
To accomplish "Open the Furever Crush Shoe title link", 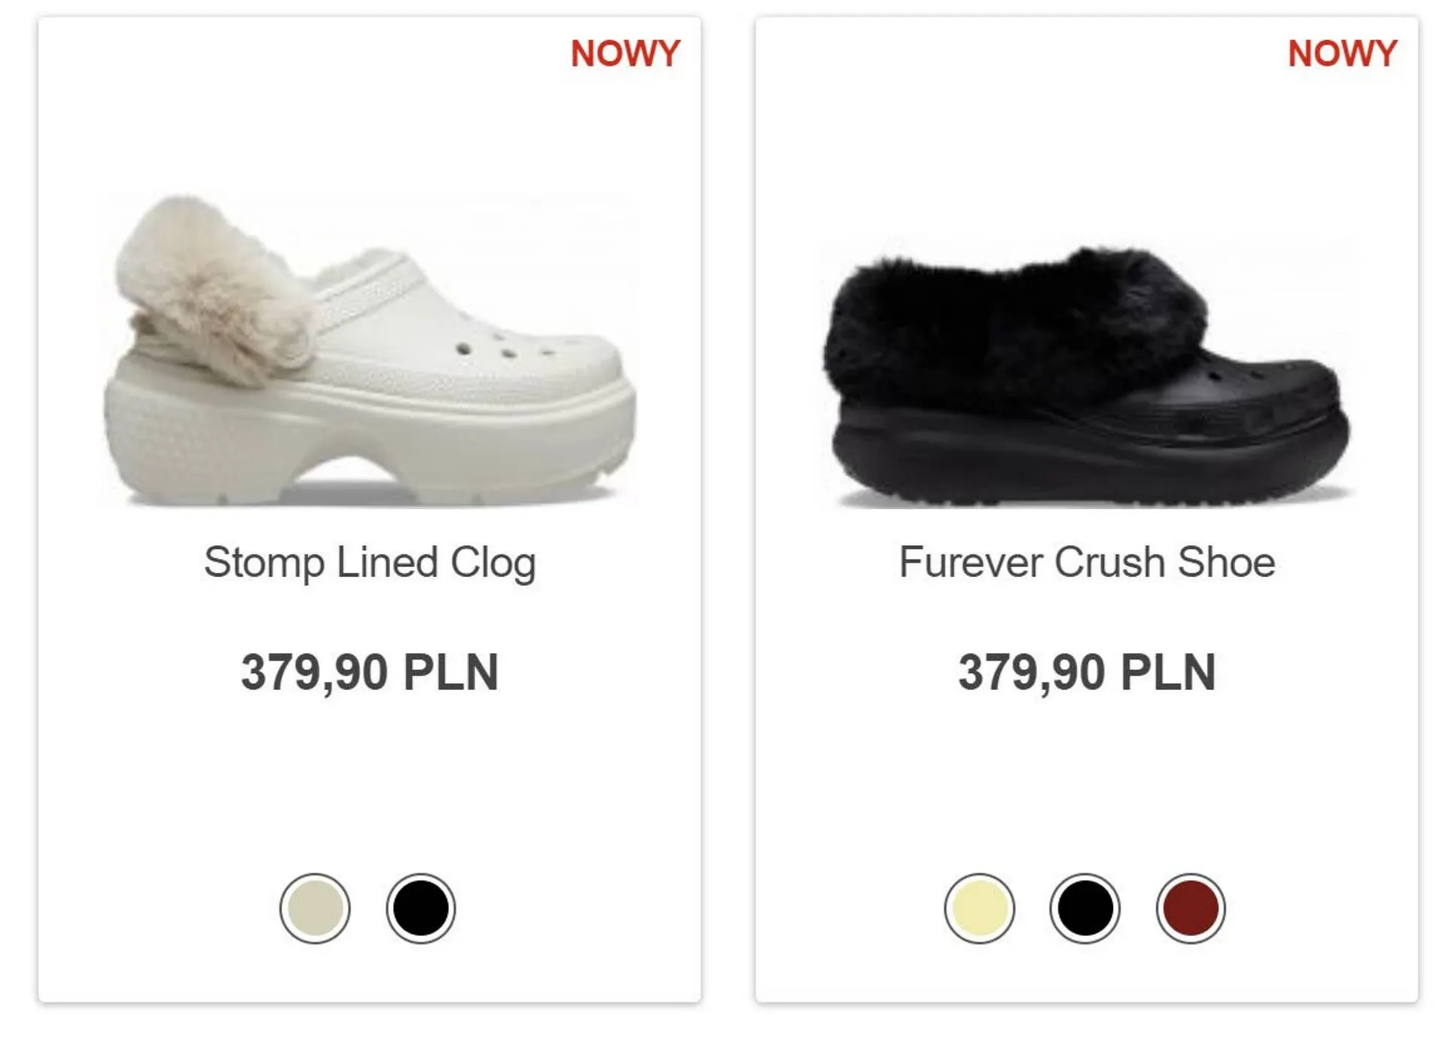I will point(1087,562).
